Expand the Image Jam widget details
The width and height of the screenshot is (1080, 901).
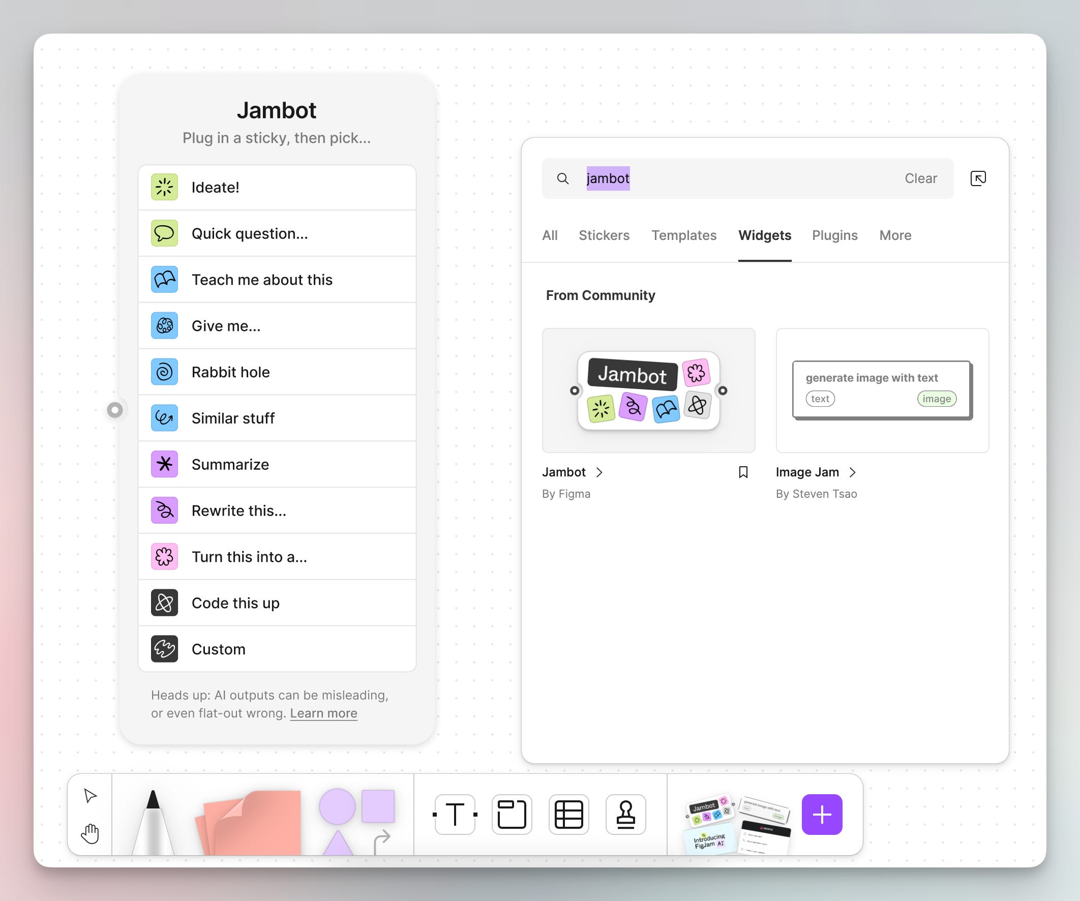853,472
